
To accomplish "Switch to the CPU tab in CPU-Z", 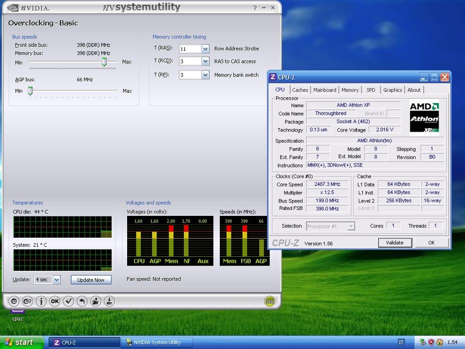I will click(x=280, y=90).
